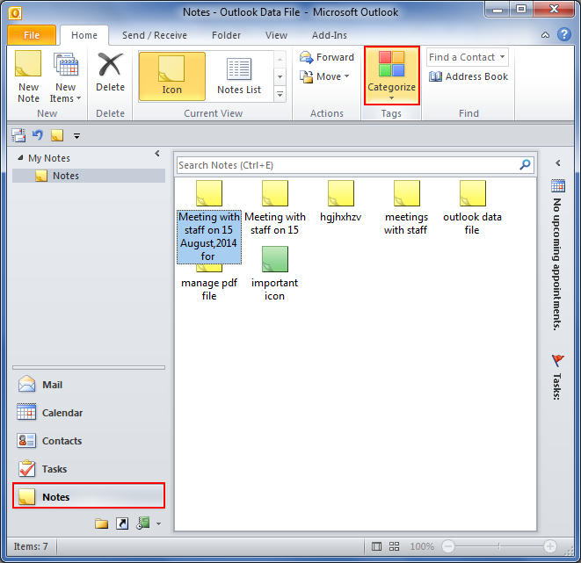
Task: Expand the Current View gallery
Action: [x=280, y=94]
